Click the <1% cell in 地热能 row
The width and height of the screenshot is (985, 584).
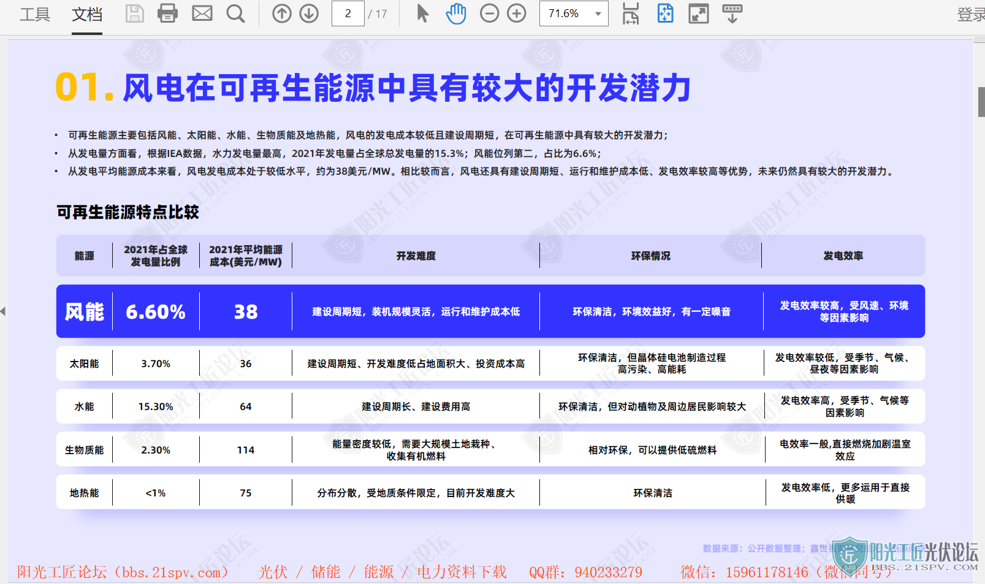[x=156, y=493]
